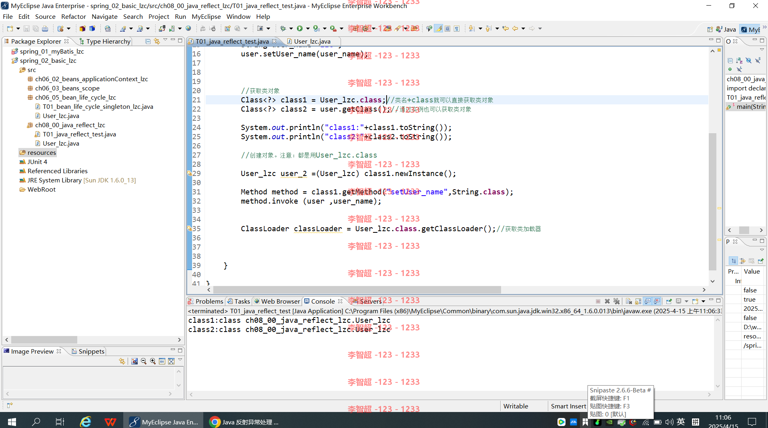Screen dimensions: 768x428
Task: Switch to the Problems tab
Action: [205, 301]
